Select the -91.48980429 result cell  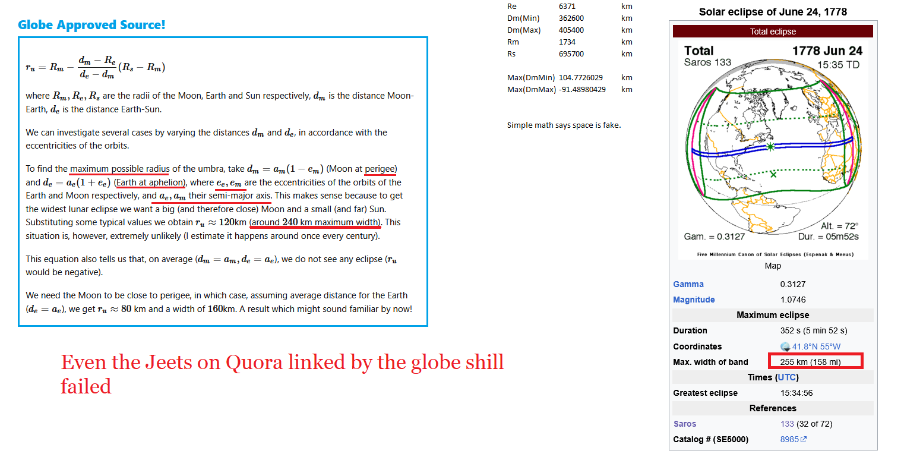583,90
